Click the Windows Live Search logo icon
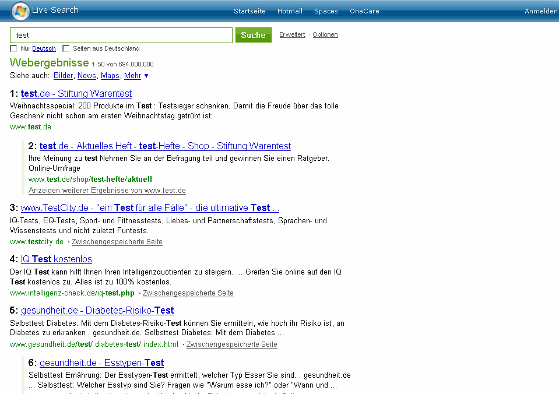This screenshot has width=559, height=394. (x=20, y=11)
